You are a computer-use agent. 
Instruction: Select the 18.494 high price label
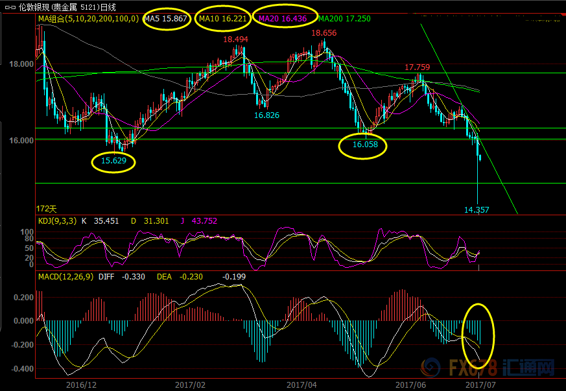click(x=236, y=40)
